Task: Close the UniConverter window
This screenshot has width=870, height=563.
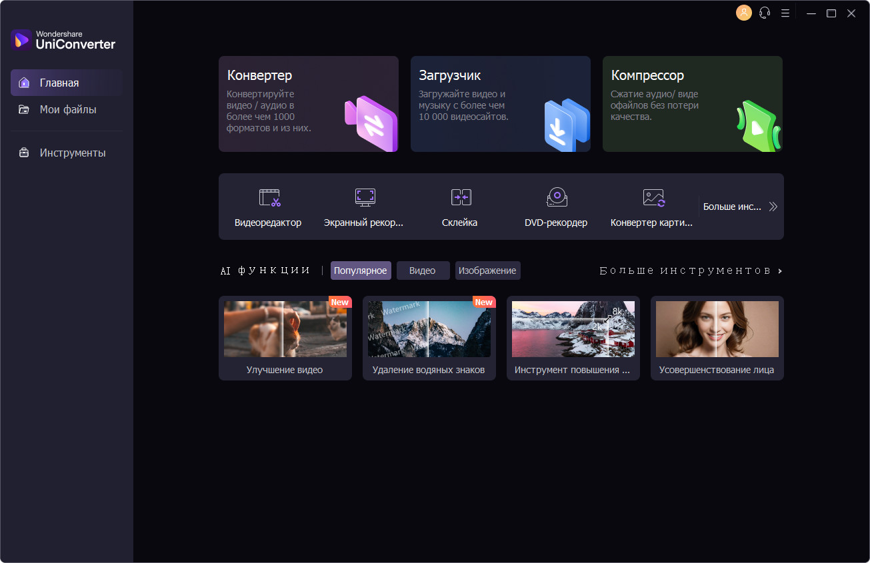Action: coord(851,13)
